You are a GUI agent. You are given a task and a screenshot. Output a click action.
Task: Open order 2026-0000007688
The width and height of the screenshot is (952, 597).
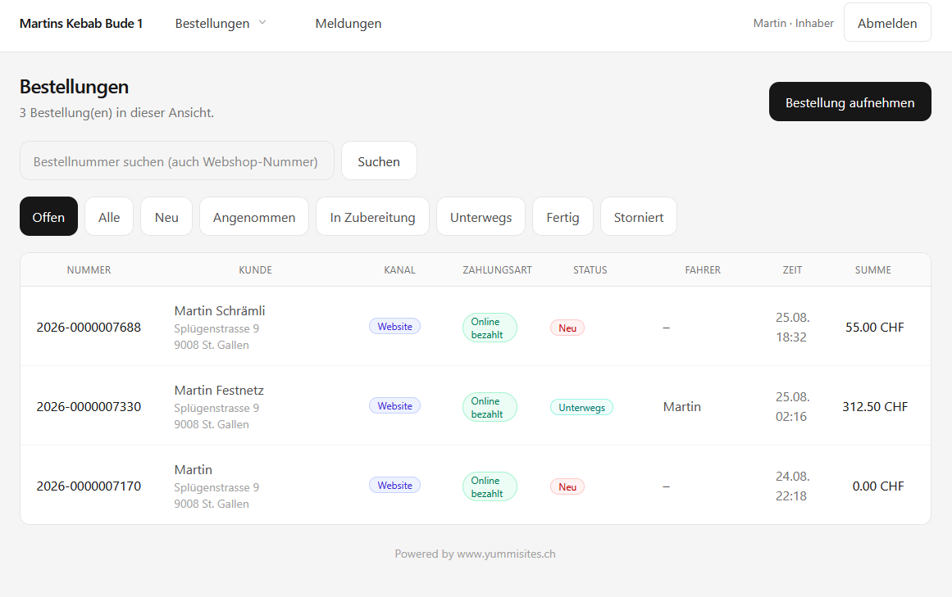(x=89, y=328)
